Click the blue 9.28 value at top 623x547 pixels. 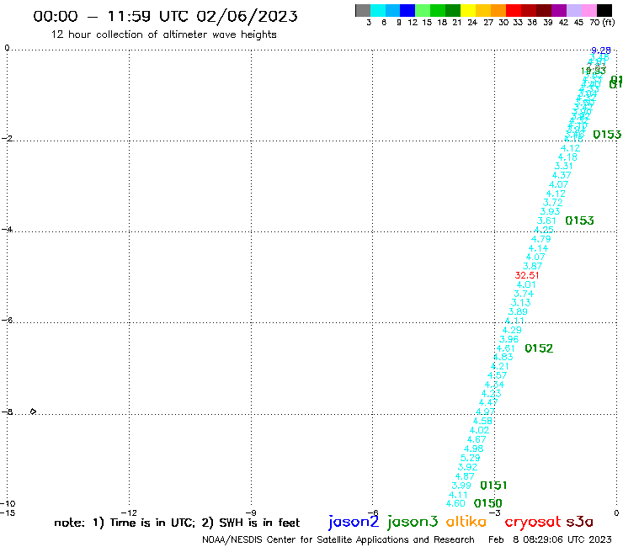601,50
